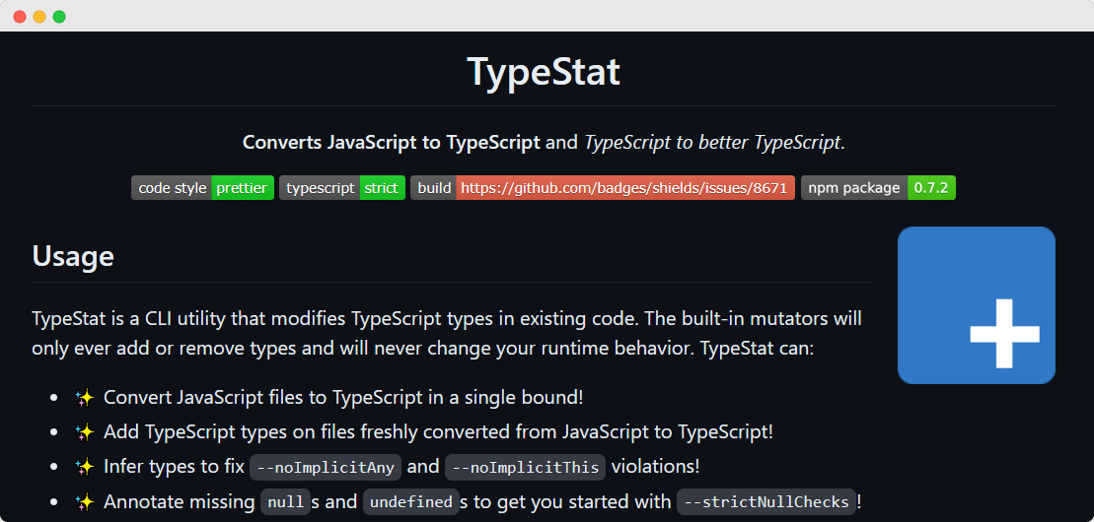Screen dimensions: 1094x522
Task: Close the window with the red button
Action: click(20, 17)
